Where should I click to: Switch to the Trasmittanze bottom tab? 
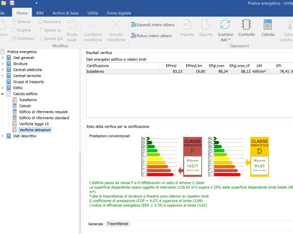click(118, 224)
